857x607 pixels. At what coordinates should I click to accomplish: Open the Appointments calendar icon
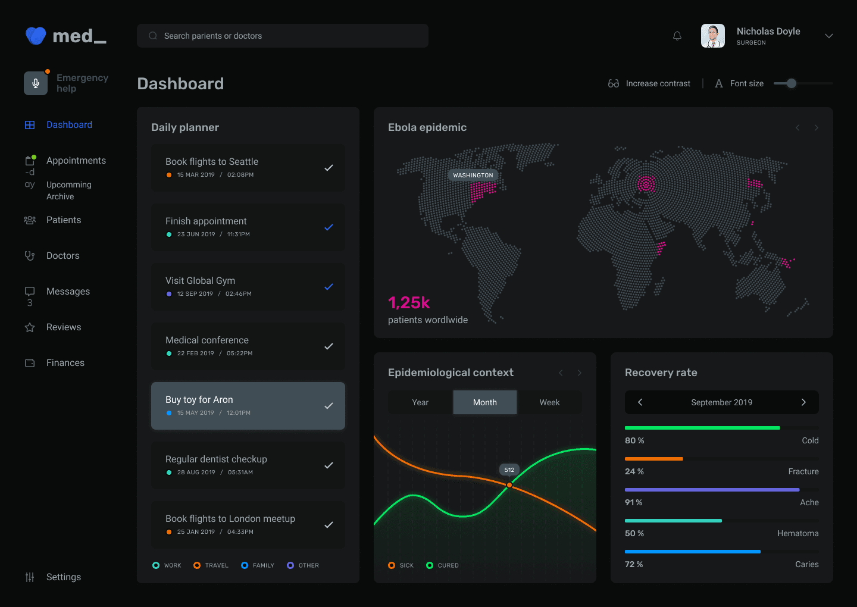tap(30, 159)
